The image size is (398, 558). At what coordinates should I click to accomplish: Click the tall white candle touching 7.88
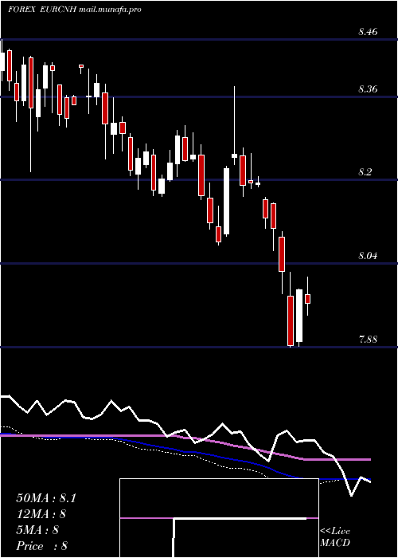click(299, 316)
